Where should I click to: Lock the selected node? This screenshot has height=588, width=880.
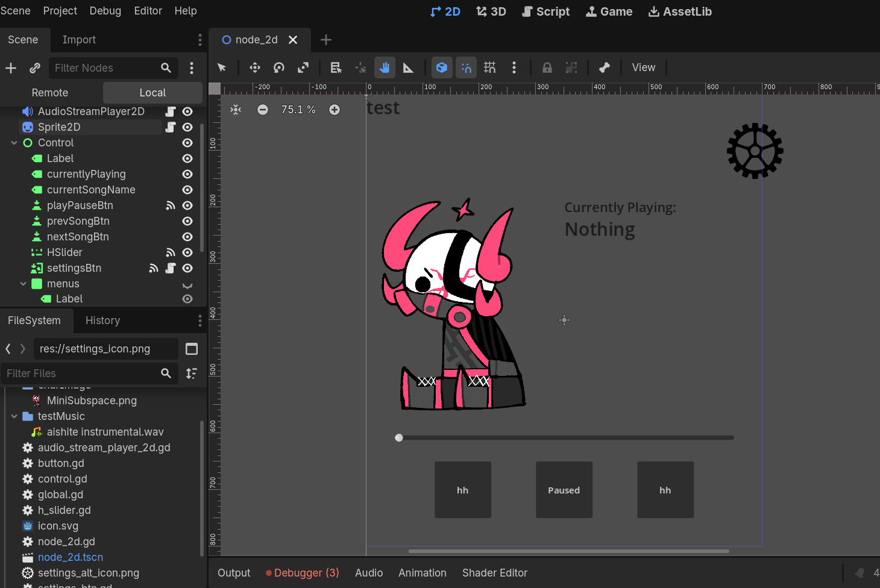547,67
